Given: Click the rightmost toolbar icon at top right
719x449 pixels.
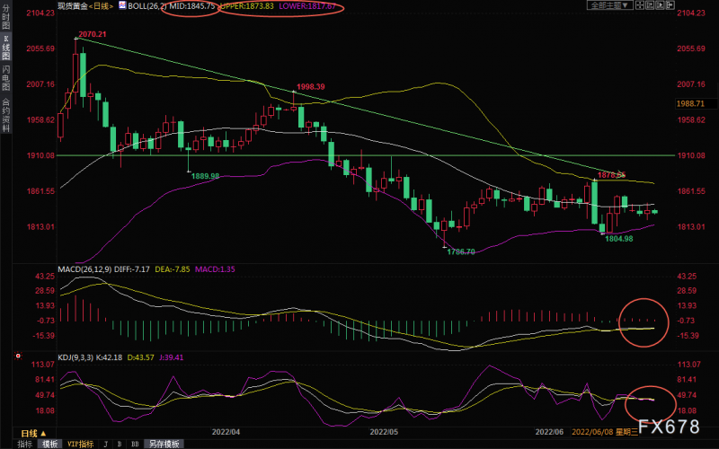Looking at the screenshot, I should [669, 5].
